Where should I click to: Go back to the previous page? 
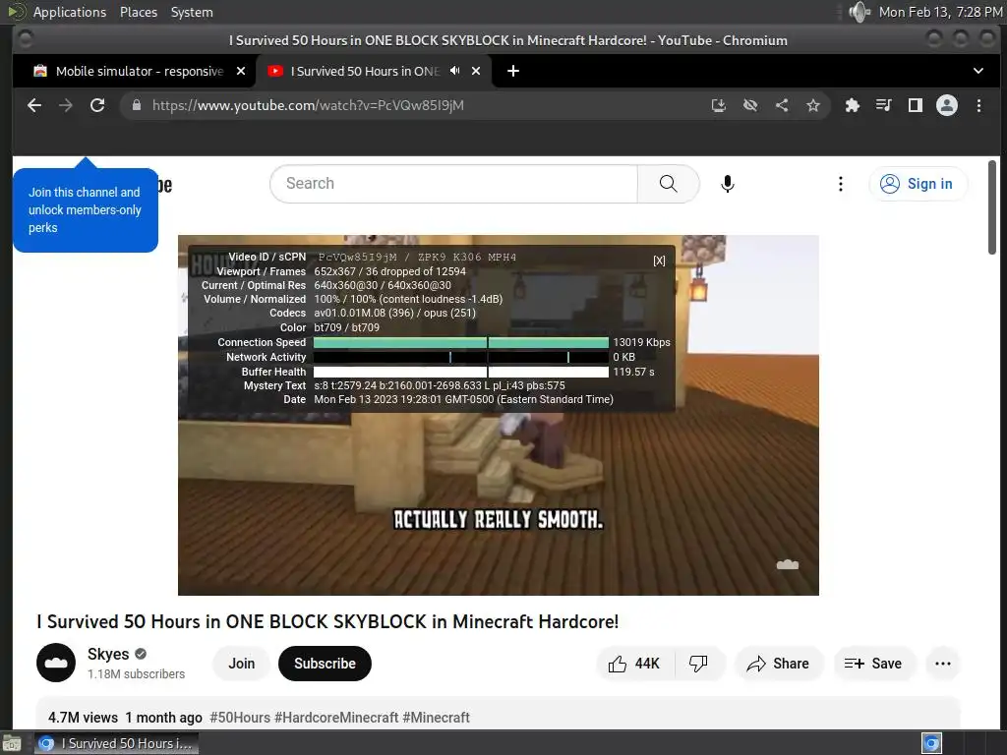[34, 105]
